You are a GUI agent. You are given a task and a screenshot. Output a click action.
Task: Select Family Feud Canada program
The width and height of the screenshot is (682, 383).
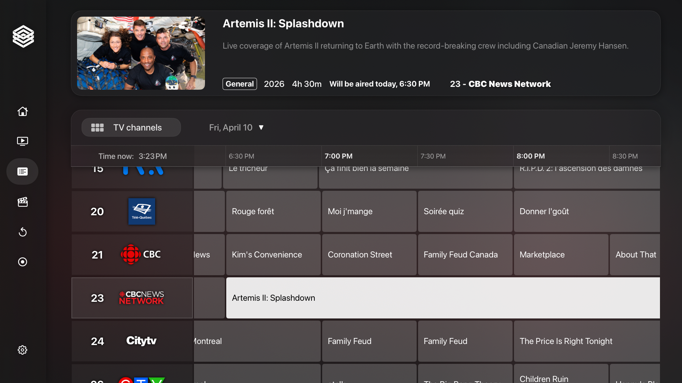click(x=465, y=255)
